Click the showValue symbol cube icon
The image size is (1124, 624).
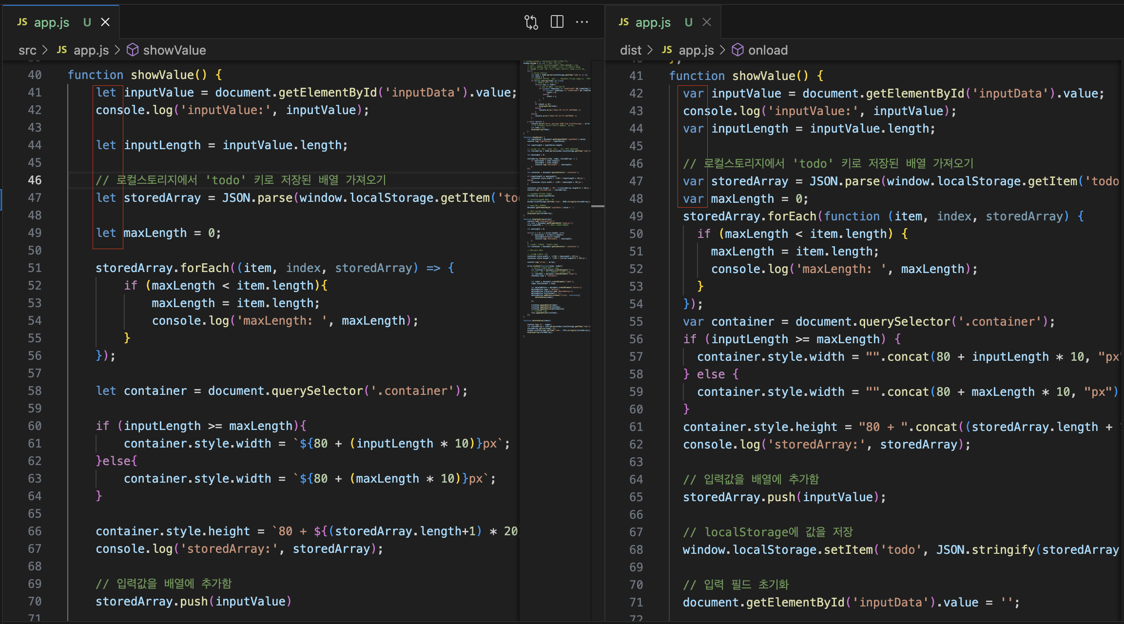(x=133, y=50)
